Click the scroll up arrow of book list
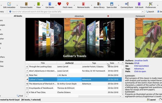Image resolution: width=162 pixels, height=103 pixels. tap(123, 62)
